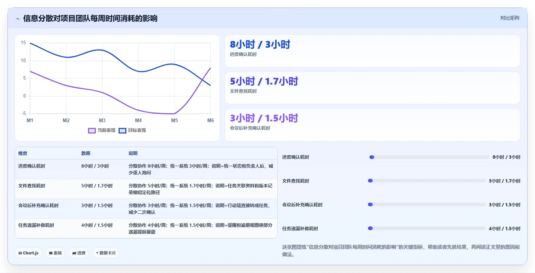Click the 维度 table column header

point(23,153)
